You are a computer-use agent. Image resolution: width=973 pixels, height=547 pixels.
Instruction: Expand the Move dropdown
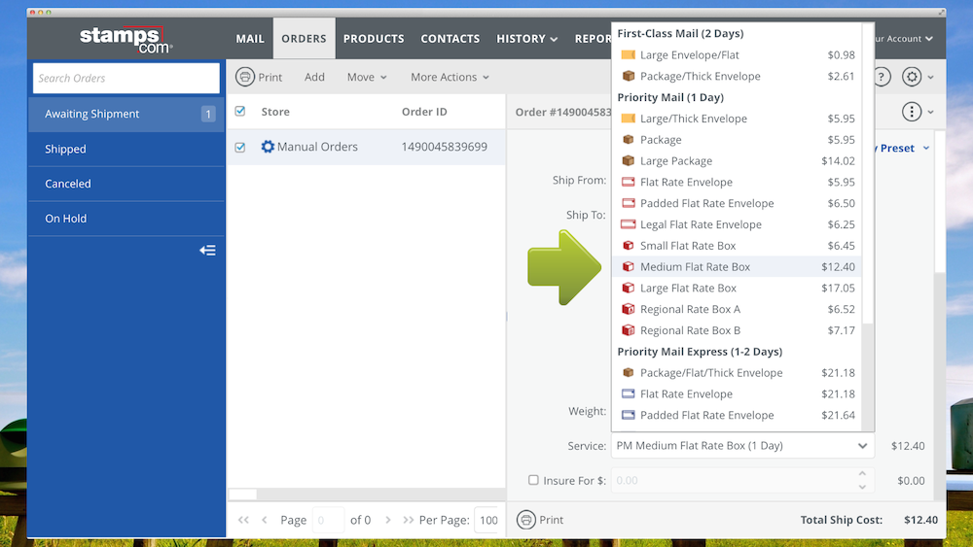367,77
